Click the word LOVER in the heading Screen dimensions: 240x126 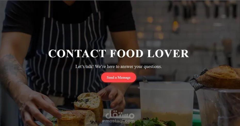(x=168, y=54)
